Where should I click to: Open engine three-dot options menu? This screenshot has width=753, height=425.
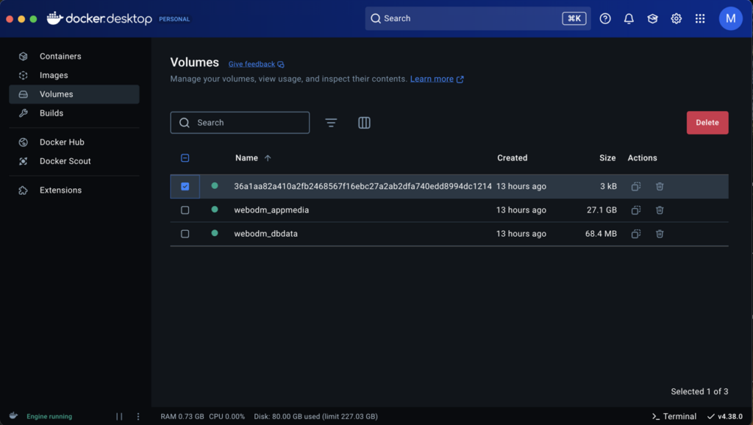[138, 416]
